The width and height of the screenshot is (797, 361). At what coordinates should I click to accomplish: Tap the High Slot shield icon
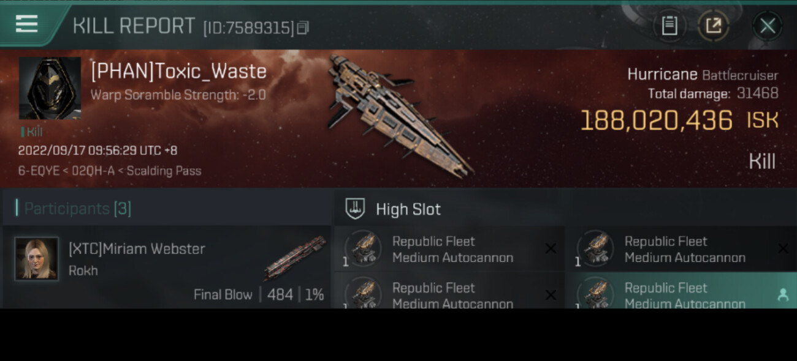pos(356,209)
